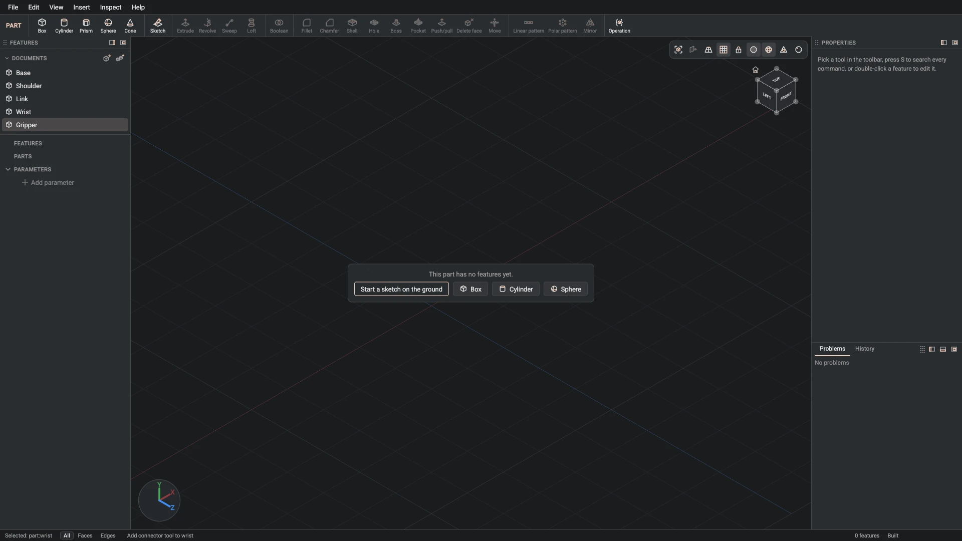
Task: Add a new assembly document icon
Action: [x=120, y=58]
